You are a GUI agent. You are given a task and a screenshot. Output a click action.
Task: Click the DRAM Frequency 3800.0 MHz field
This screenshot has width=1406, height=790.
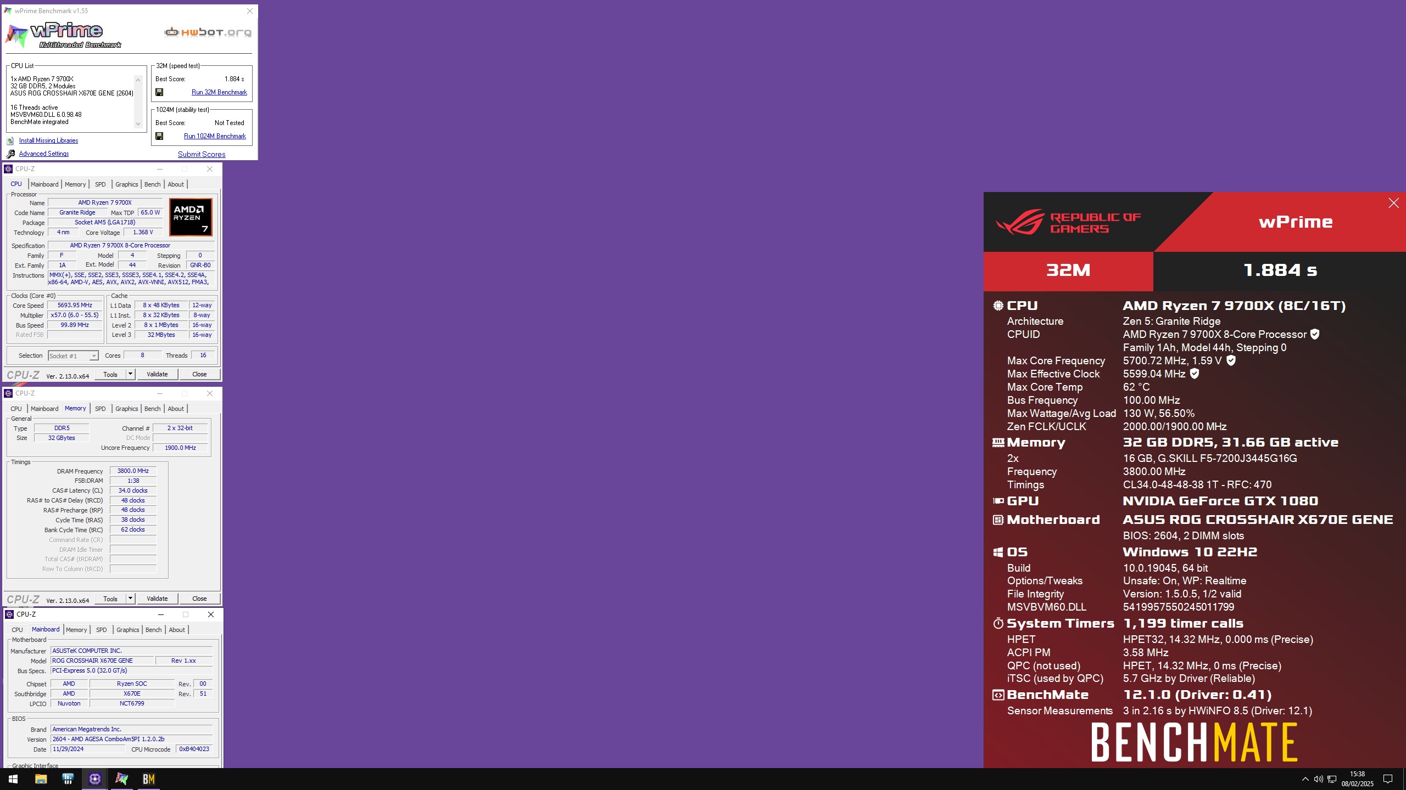click(133, 471)
